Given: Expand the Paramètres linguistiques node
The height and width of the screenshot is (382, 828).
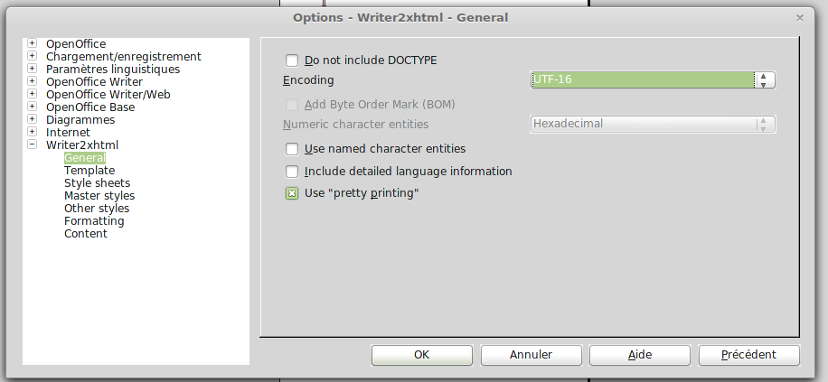Looking at the screenshot, I should pos(33,68).
